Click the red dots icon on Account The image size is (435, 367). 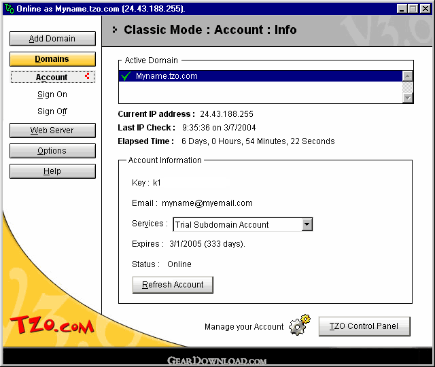pos(88,75)
